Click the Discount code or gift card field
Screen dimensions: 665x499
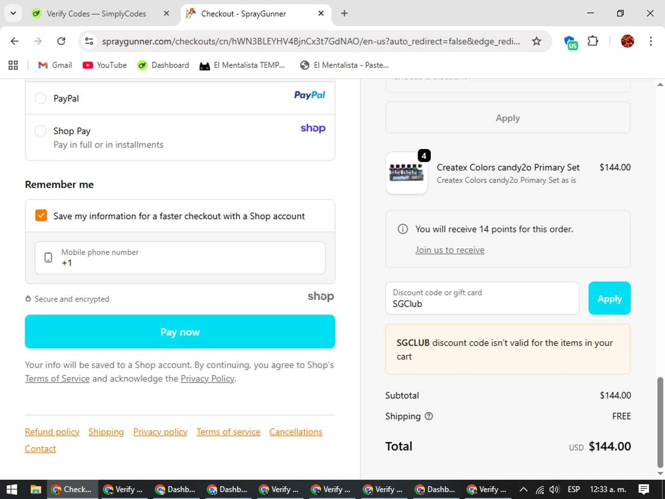pos(482,298)
